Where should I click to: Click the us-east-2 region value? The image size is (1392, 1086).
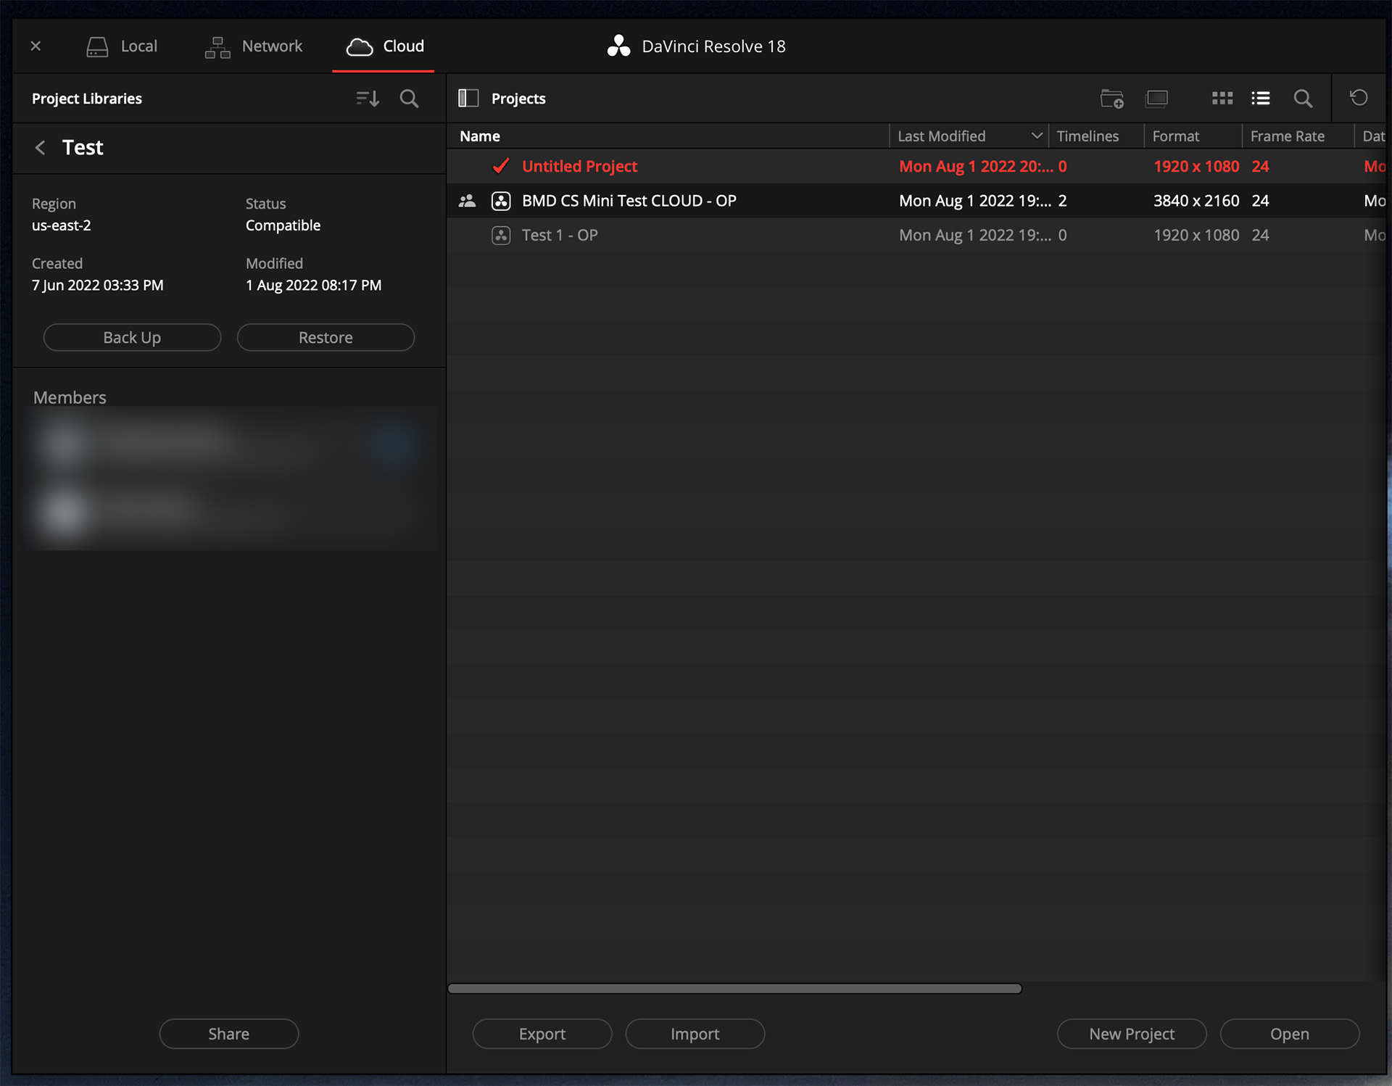coord(62,225)
